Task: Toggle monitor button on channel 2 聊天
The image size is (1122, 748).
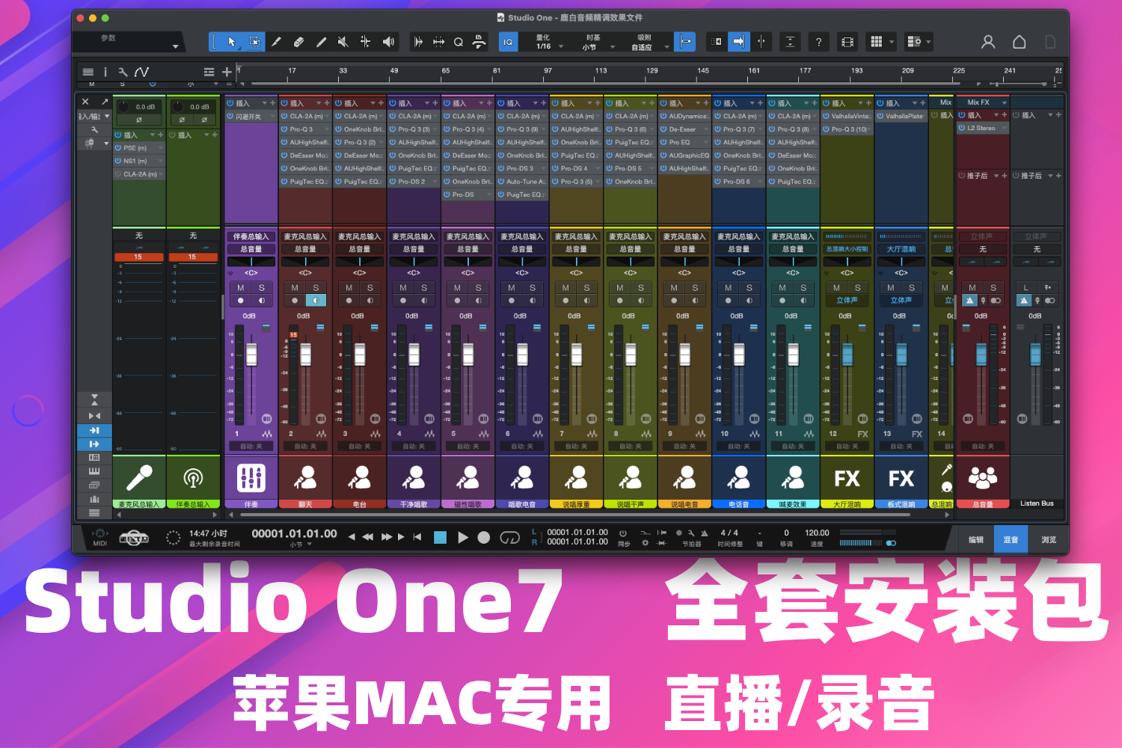Action: point(316,300)
